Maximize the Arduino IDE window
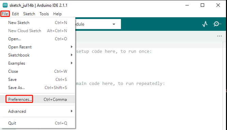Viewport: 227px width, 130px height. [x=202, y=5]
